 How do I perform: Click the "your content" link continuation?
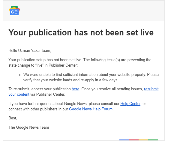tap(19, 94)
